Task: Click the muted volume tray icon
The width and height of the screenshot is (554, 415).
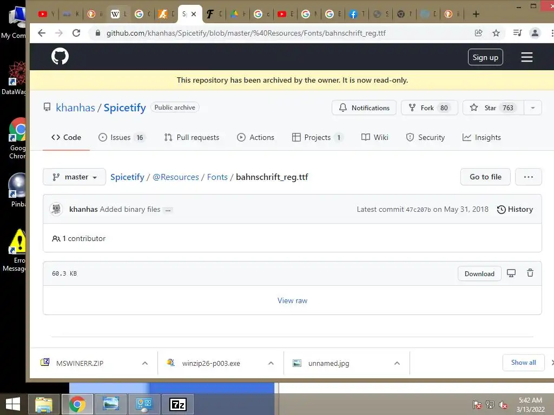Action: point(503,405)
